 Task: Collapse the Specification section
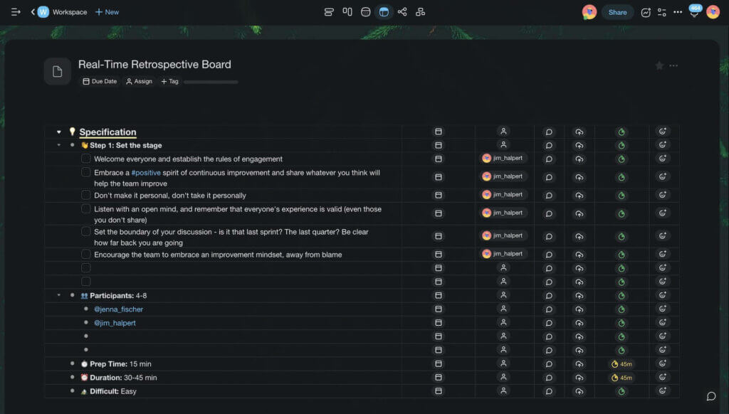tap(59, 132)
